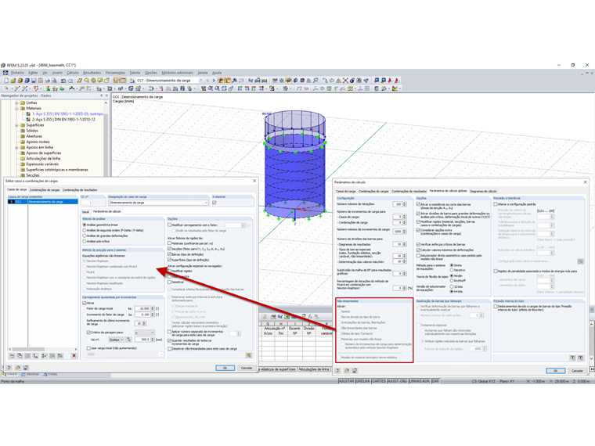
Task: Select the Iterativo equation method radio
Action: coord(452,270)
